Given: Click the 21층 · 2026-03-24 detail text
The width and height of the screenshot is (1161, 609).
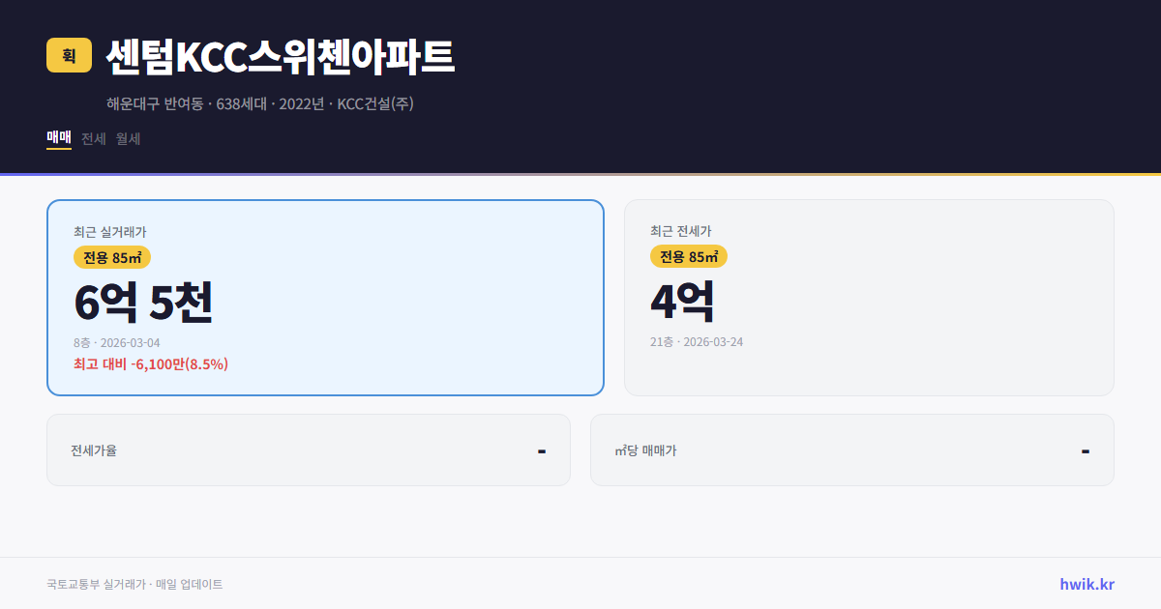Looking at the screenshot, I should click(699, 341).
